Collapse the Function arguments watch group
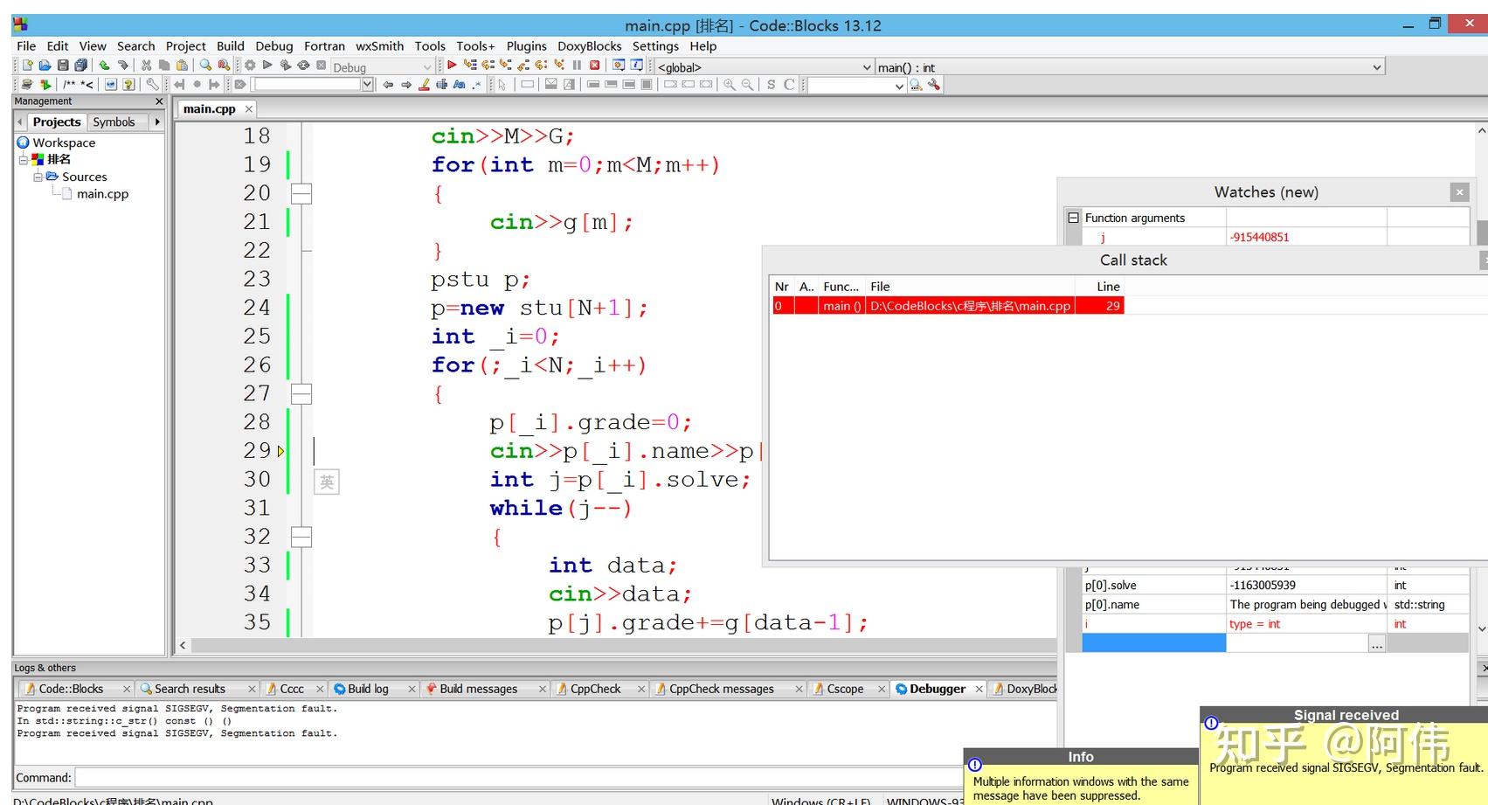 1073,218
